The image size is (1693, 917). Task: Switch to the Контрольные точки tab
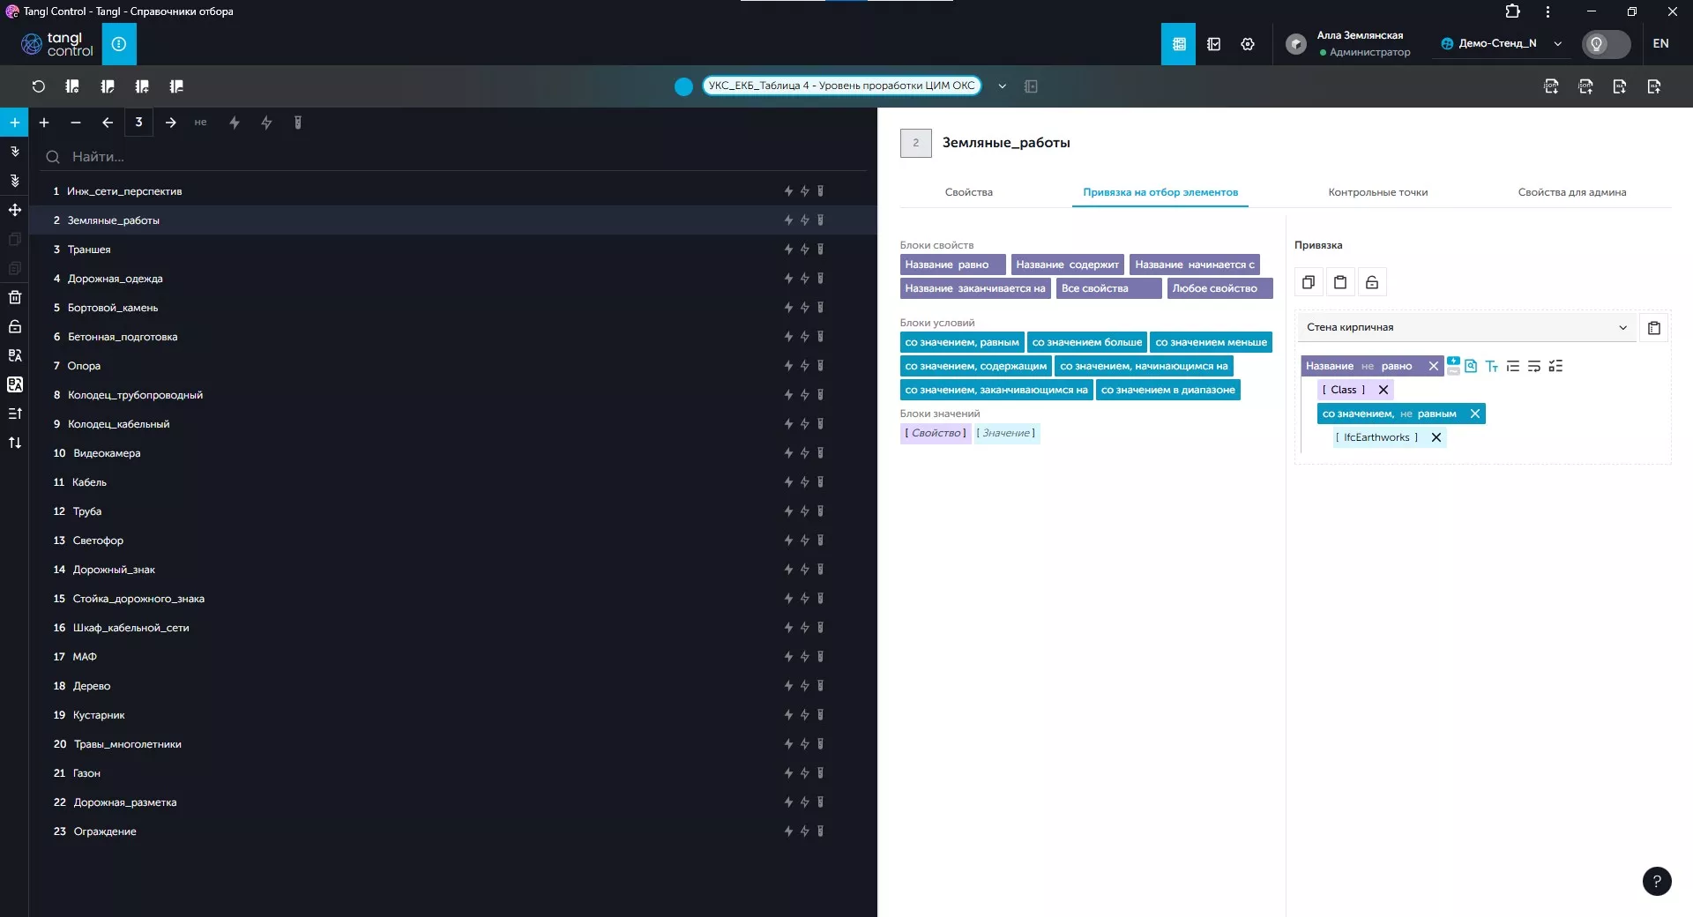(1377, 192)
